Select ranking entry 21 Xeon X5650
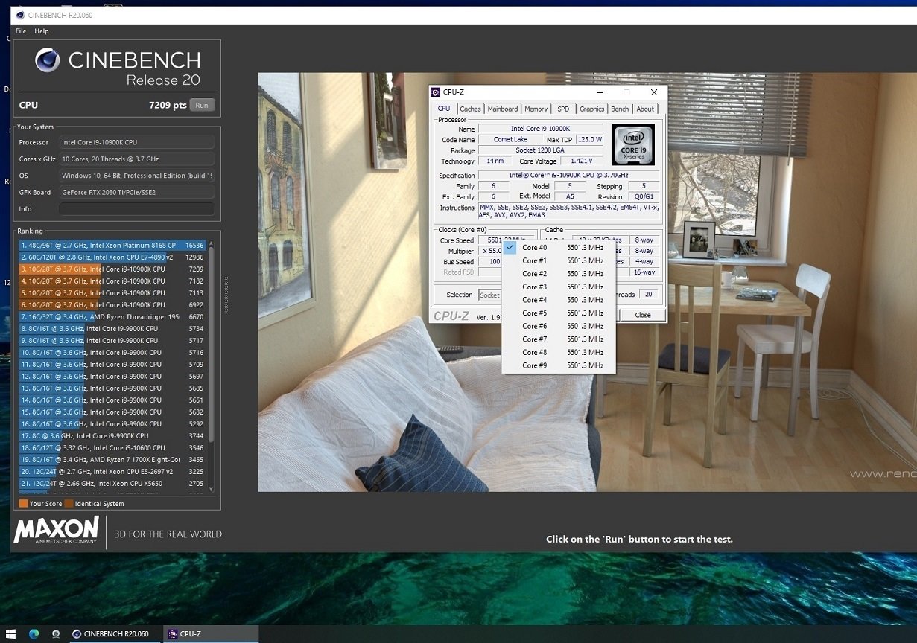917x643 pixels. coord(112,483)
